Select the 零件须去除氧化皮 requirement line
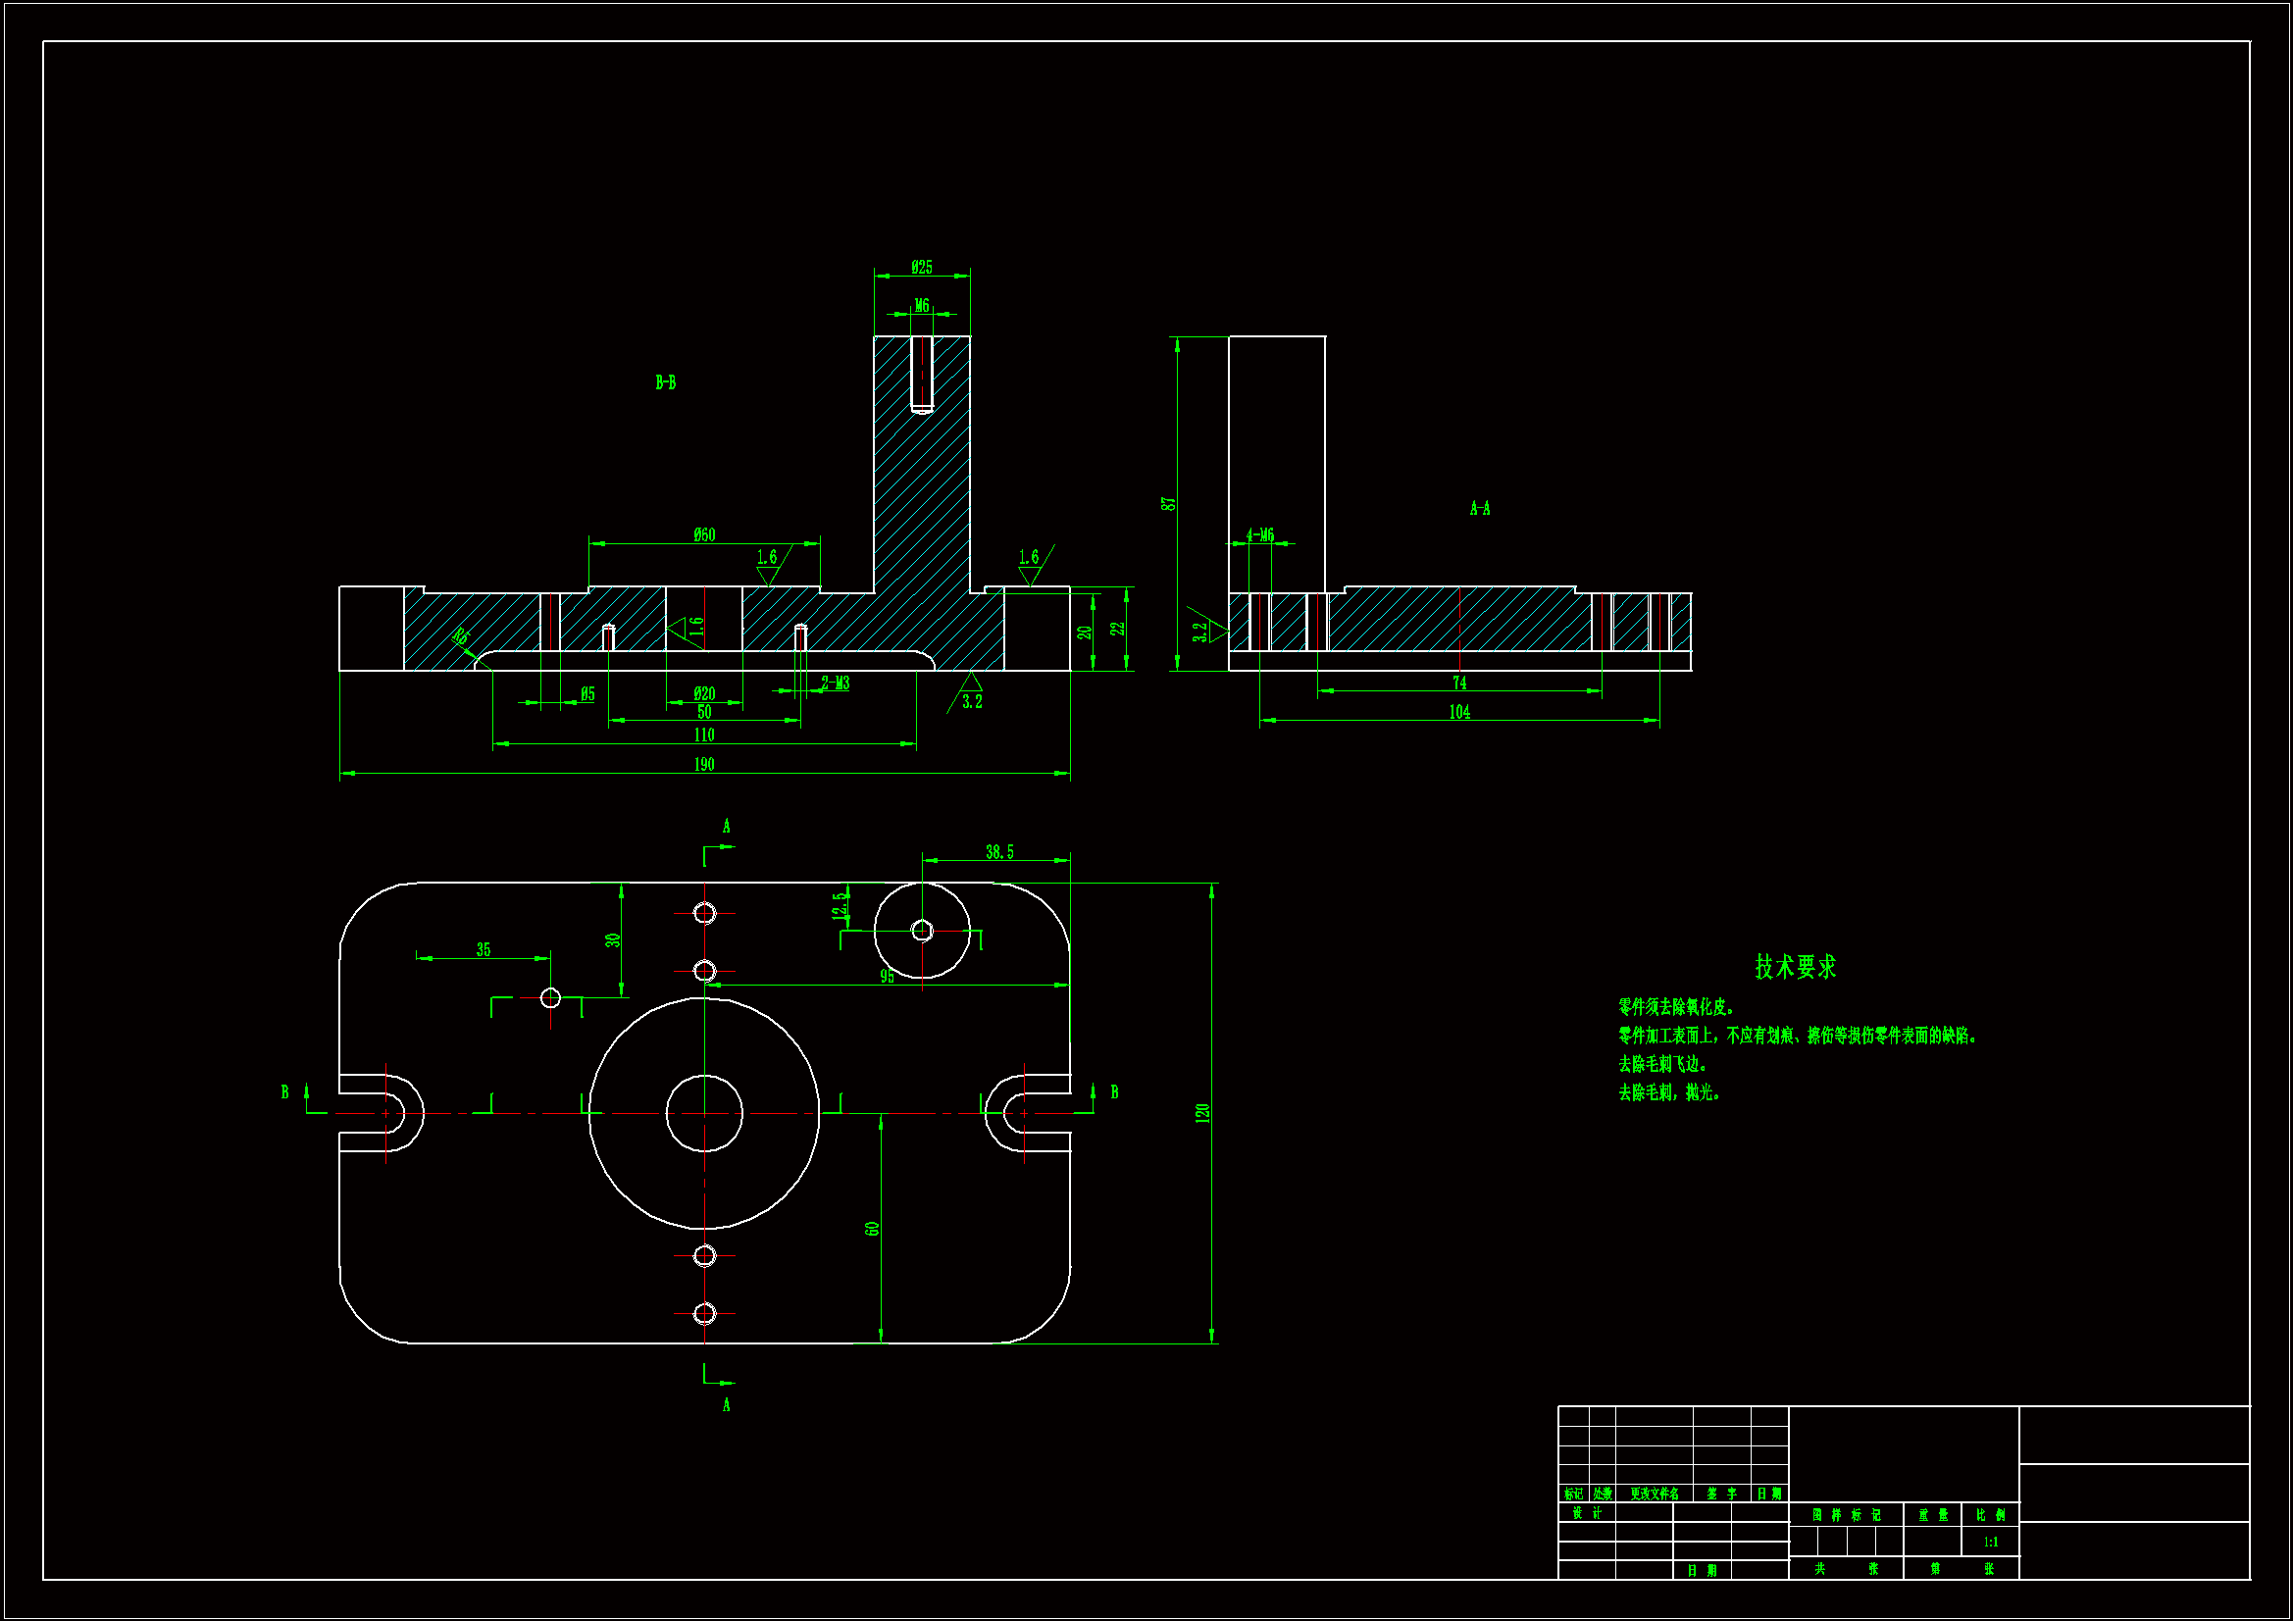Viewport: 2293px width, 1621px height. point(1676,1007)
